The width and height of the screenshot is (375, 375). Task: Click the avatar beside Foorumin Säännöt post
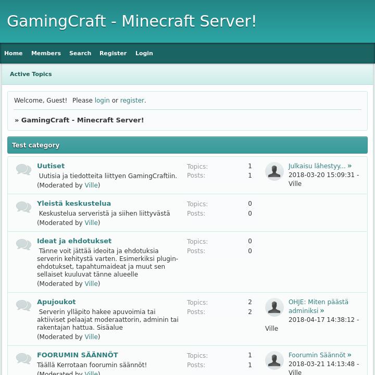(274, 360)
